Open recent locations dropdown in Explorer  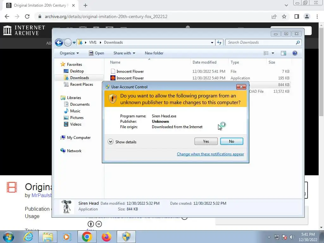point(74,43)
